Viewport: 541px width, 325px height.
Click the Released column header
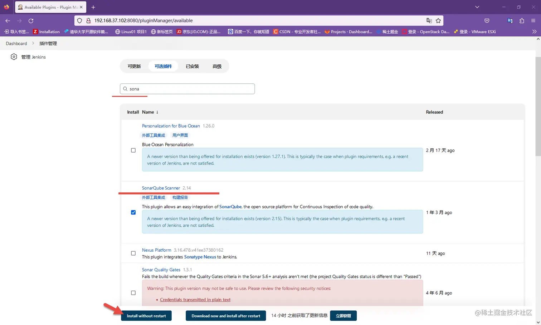434,112
